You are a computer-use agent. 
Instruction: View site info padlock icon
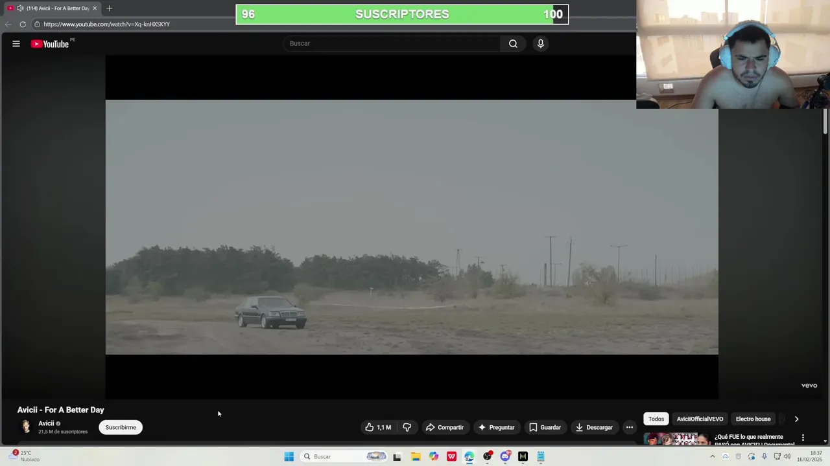point(38,24)
